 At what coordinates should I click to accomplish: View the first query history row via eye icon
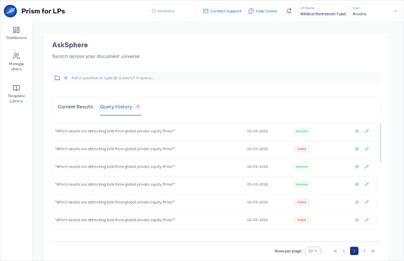pos(357,131)
